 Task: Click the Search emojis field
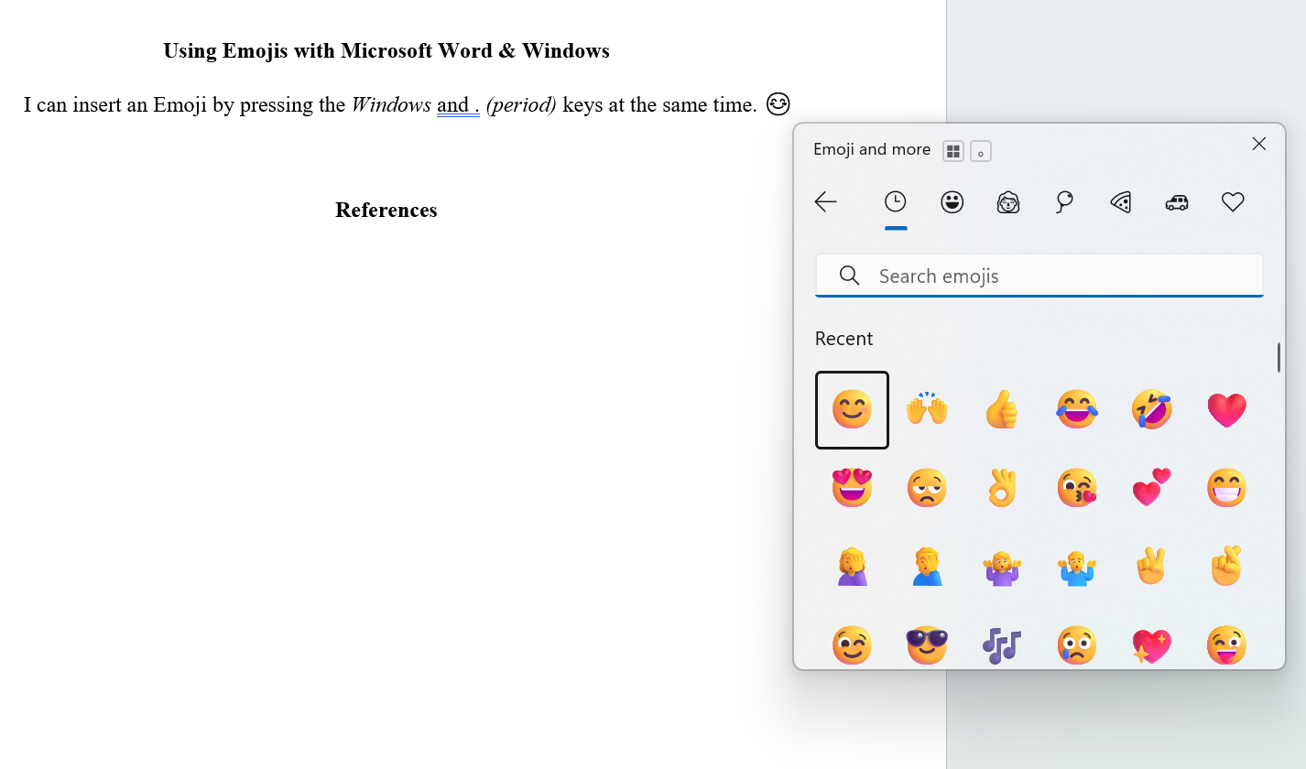click(x=1039, y=276)
